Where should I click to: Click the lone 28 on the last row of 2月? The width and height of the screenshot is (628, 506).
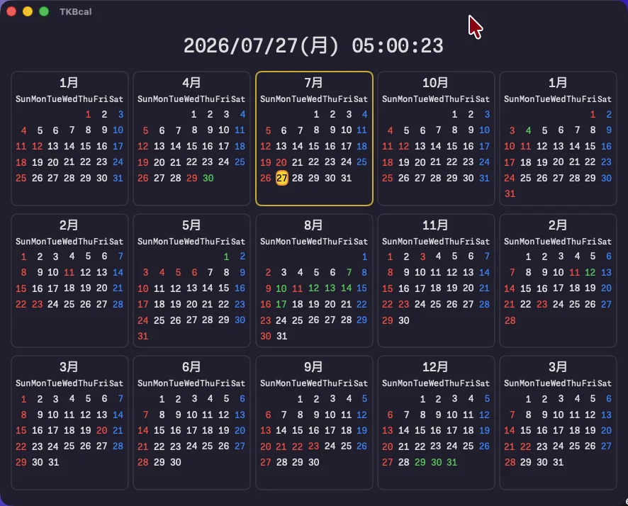click(510, 320)
